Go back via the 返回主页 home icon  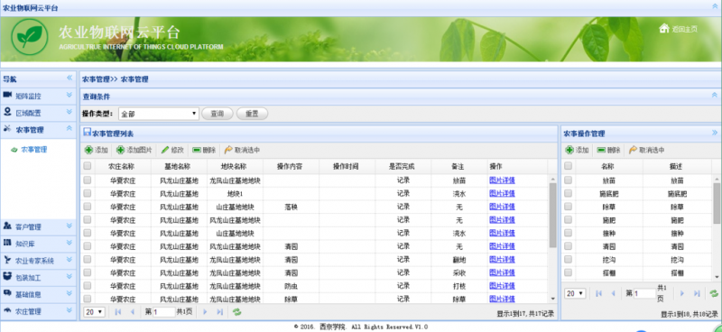663,29
